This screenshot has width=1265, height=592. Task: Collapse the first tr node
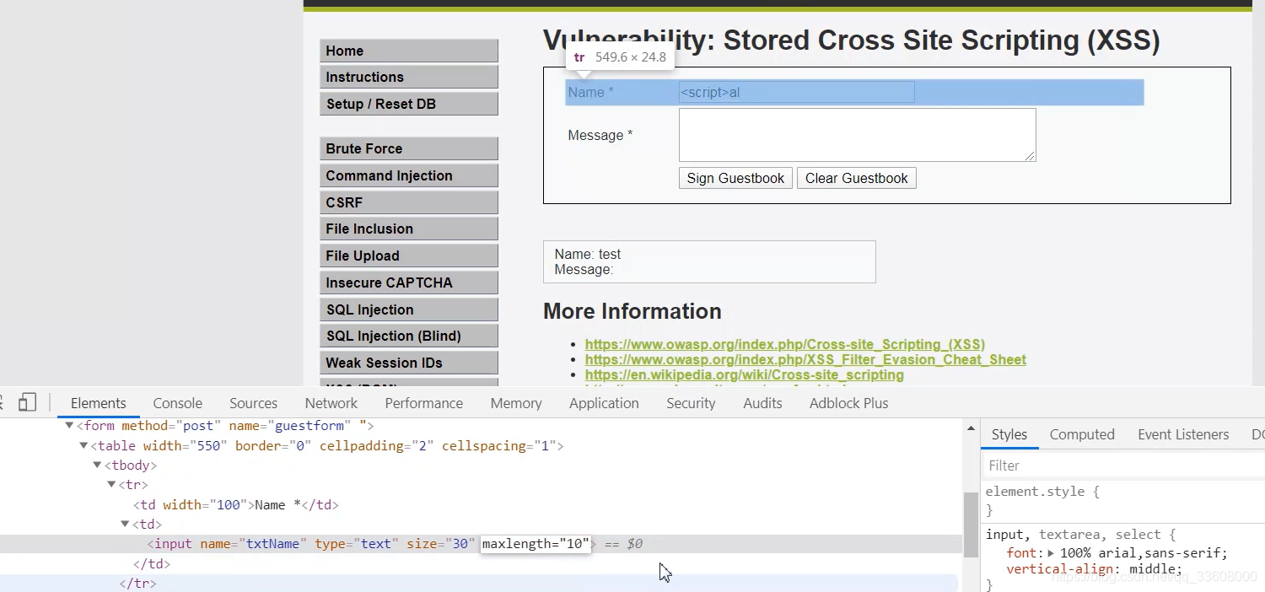point(110,485)
